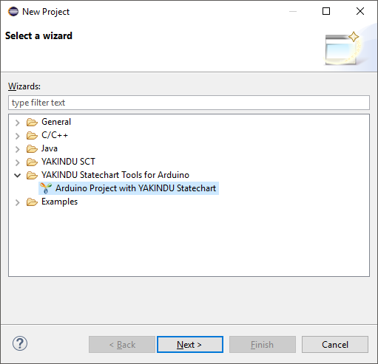Expand the Java category
The width and height of the screenshot is (378, 364).
[18, 149]
